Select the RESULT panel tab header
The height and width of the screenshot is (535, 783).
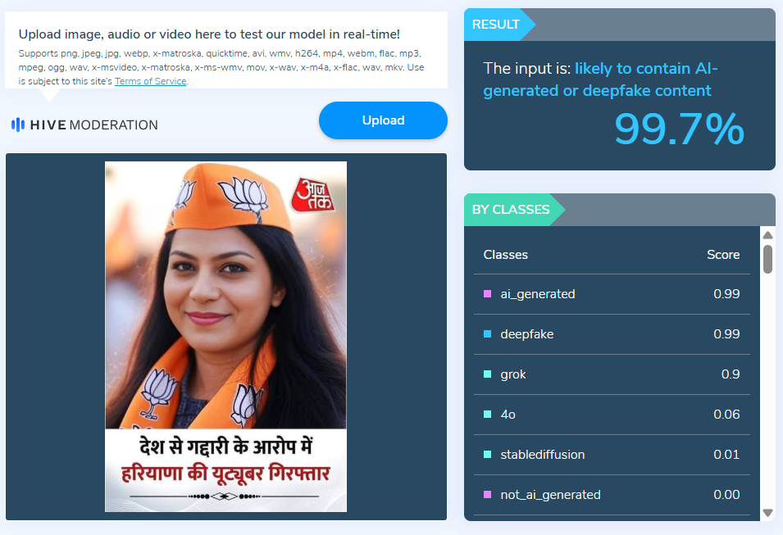coord(499,25)
